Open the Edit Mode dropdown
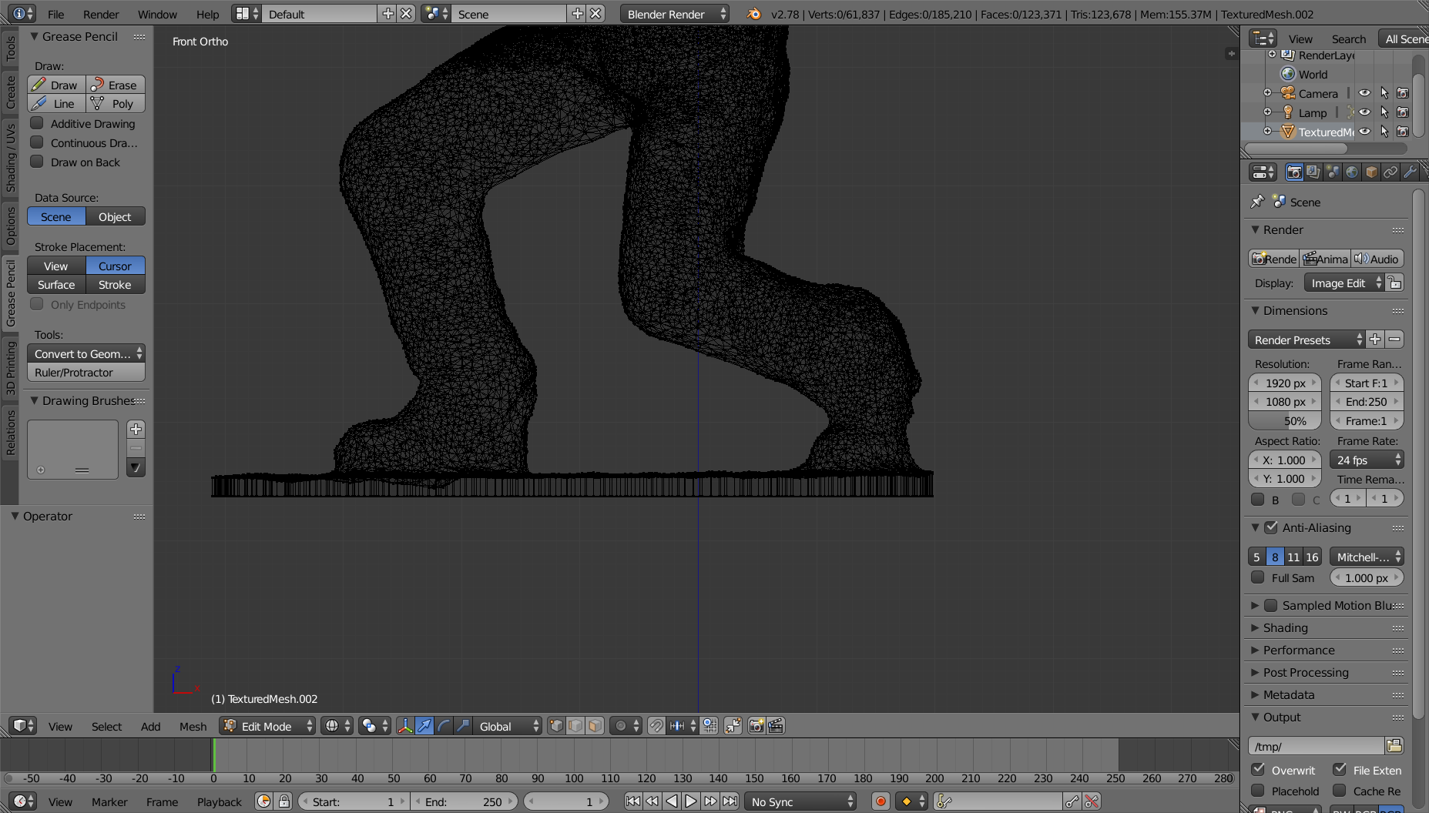This screenshot has width=1429, height=813. (267, 726)
